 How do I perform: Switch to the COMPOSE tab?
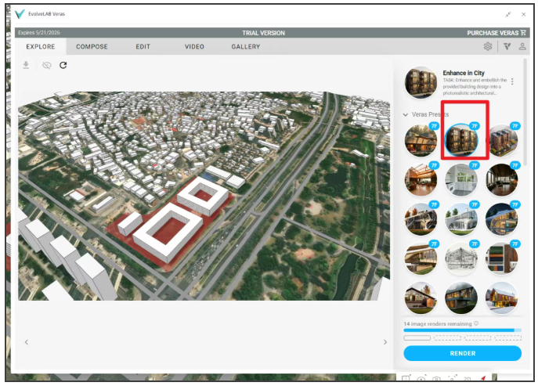[x=92, y=47]
